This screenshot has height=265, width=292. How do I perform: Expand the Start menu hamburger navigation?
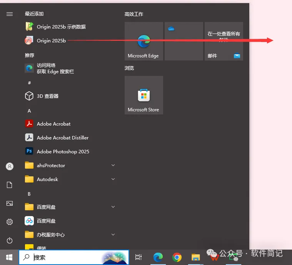(x=10, y=14)
